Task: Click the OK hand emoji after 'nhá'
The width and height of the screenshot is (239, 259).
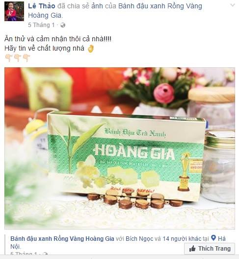Action: point(91,49)
